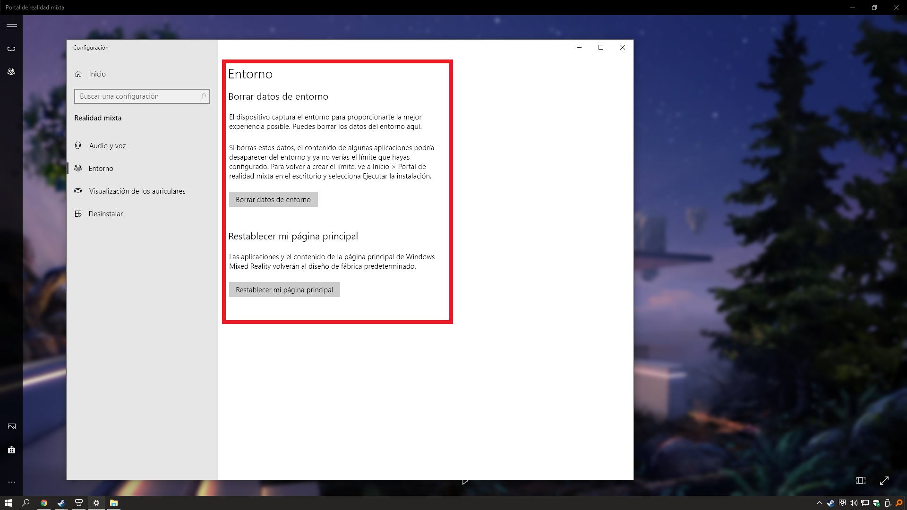Viewport: 907px width, 510px height.
Task: Click the three-dots more options icon
Action: [11, 482]
